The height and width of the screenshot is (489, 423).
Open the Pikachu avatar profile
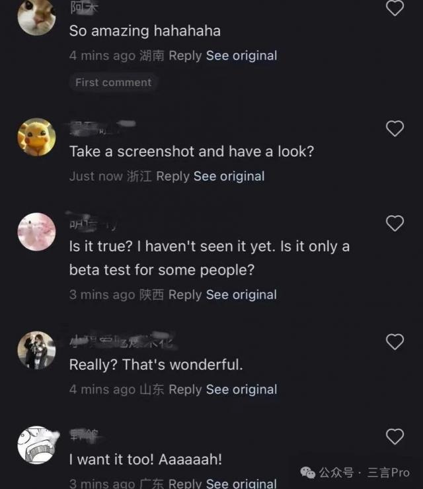pyautogui.click(x=37, y=137)
